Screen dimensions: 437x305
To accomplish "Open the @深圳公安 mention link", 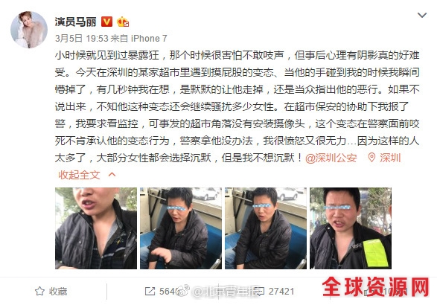I will [x=331, y=158].
